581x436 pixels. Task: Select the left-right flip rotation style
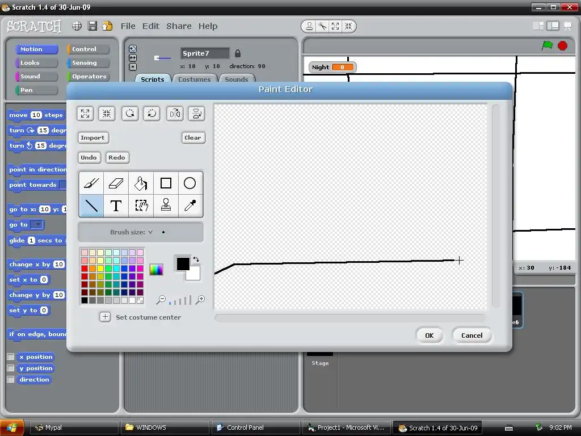[133, 58]
